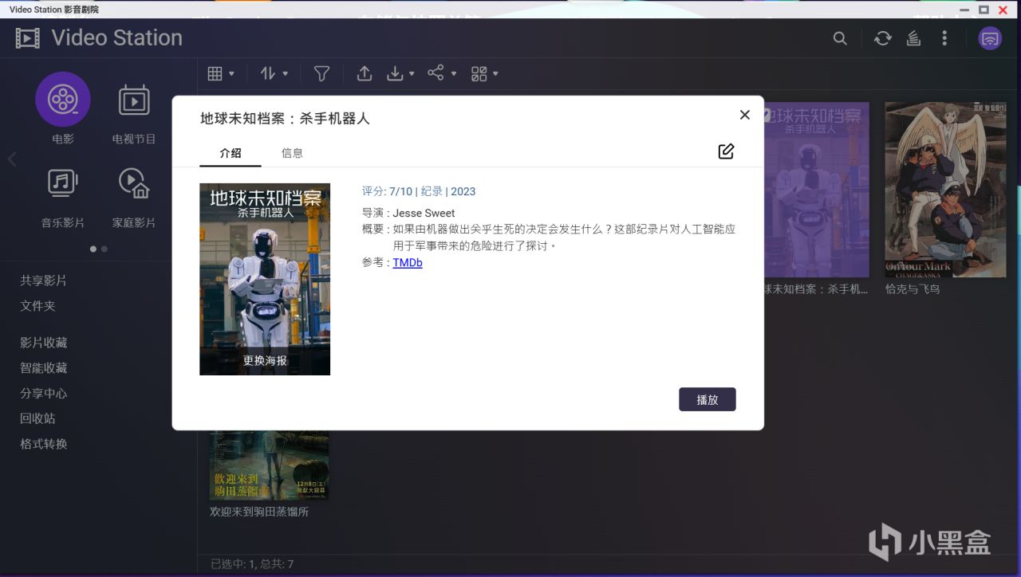Select the 地球未知档案 poster thumbnail behind the dialog

[x=817, y=190]
